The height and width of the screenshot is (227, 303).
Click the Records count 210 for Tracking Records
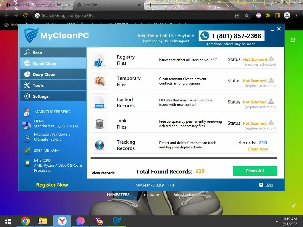pos(263,143)
